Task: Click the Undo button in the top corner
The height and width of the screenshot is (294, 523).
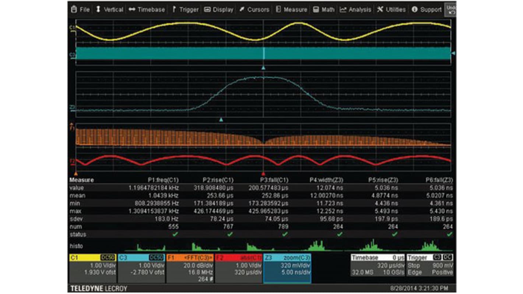Action: pos(450,10)
